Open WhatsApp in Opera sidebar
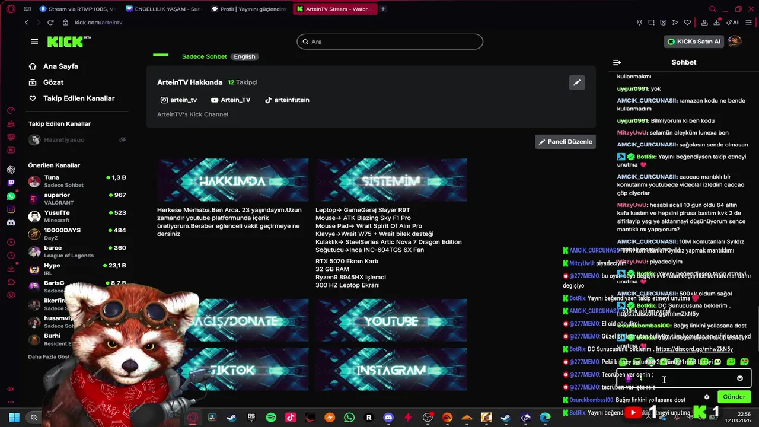This screenshot has height=427, width=759. pyautogui.click(x=11, y=196)
